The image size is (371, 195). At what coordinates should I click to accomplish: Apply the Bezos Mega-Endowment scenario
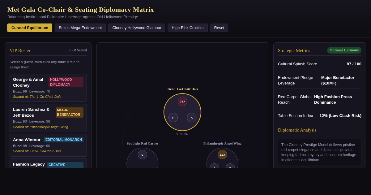pyautogui.click(x=80, y=28)
